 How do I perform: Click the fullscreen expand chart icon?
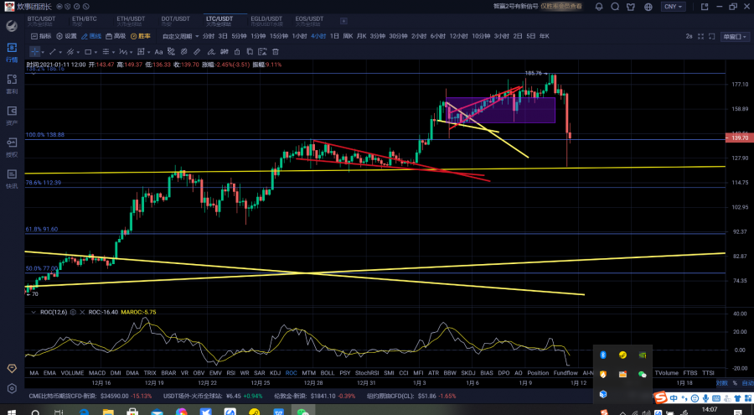tap(700, 37)
